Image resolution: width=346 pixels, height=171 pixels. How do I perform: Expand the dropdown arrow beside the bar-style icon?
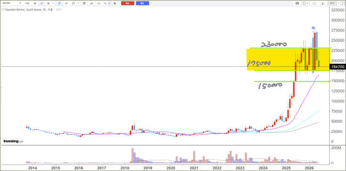78,3
